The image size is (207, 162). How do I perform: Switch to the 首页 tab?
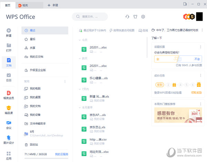click(8, 5)
